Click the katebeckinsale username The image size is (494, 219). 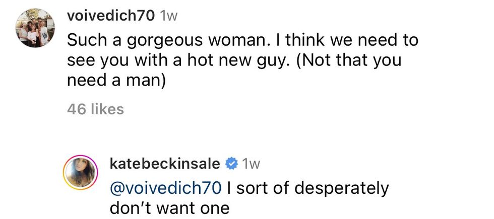pyautogui.click(x=164, y=164)
